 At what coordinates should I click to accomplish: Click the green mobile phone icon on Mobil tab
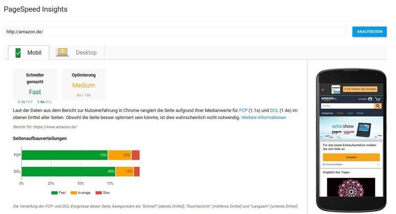click(18, 53)
